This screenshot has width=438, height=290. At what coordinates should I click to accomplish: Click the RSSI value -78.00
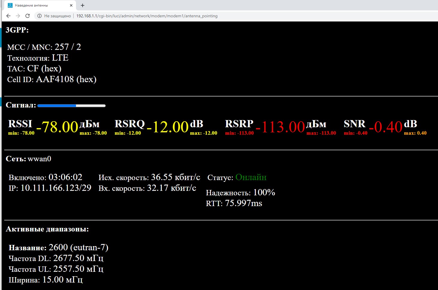[57, 127]
